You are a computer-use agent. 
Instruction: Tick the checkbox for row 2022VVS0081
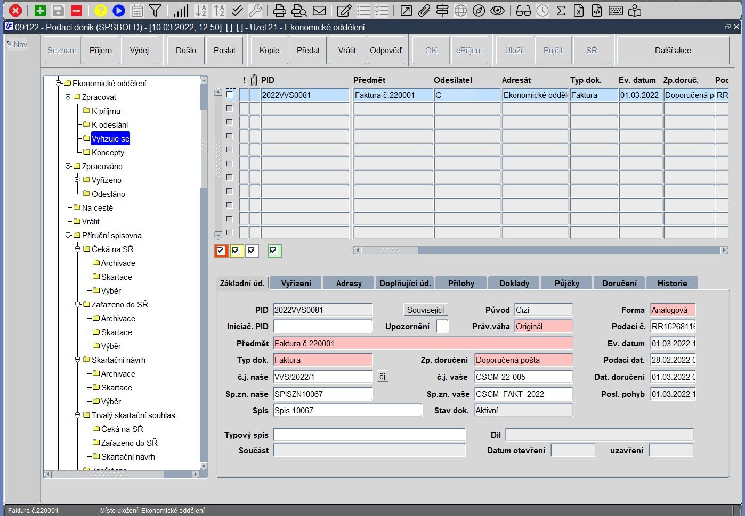[x=230, y=95]
